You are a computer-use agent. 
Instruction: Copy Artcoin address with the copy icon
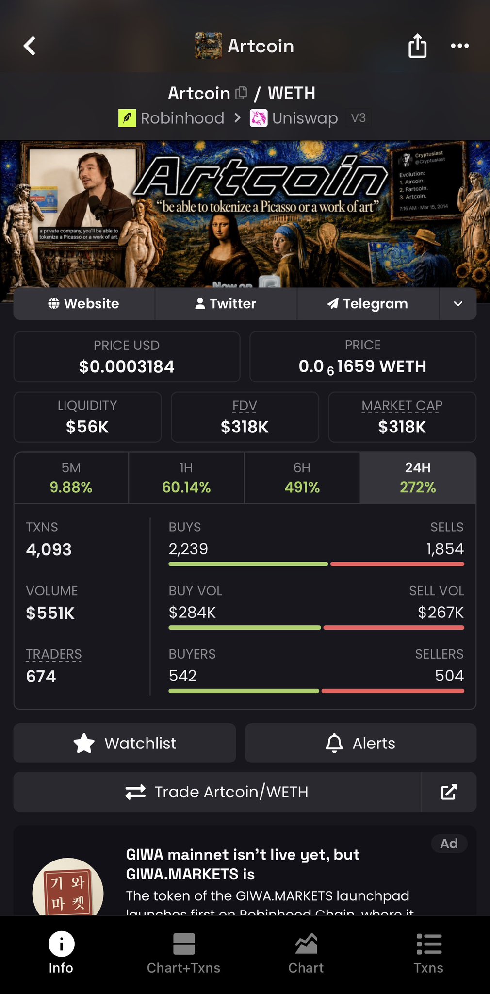tap(241, 93)
